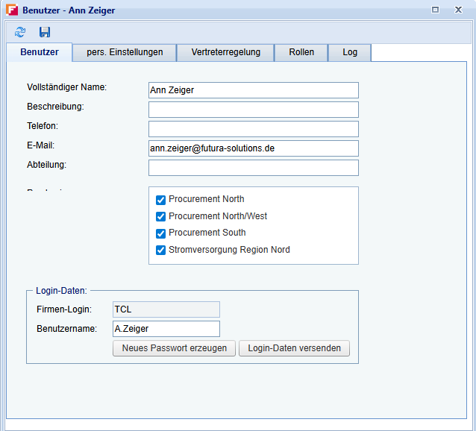Viewport: 476px width, 431px height.
Task: Select the E-Mail input field
Action: (x=253, y=148)
